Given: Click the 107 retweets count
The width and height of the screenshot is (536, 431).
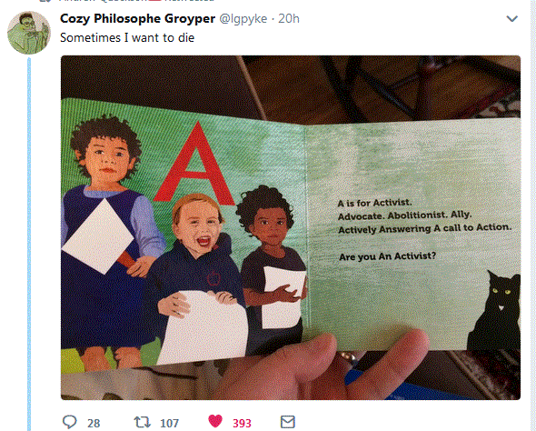Looking at the screenshot, I should point(170,423).
